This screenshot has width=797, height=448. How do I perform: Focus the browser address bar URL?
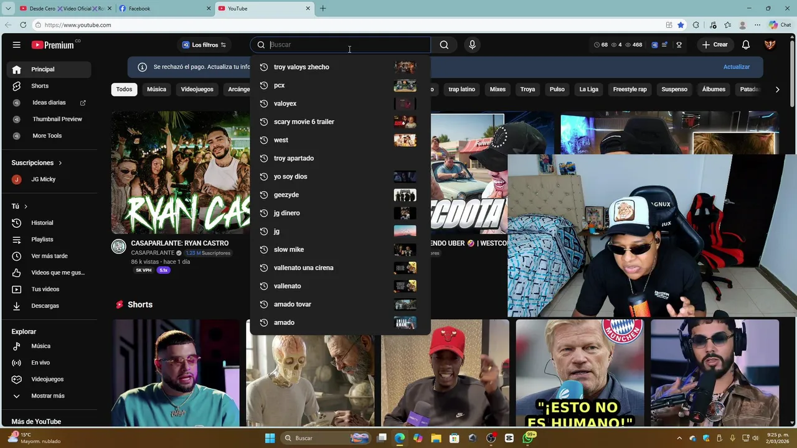[x=78, y=25]
